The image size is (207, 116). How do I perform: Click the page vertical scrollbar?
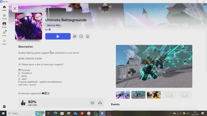point(206,51)
